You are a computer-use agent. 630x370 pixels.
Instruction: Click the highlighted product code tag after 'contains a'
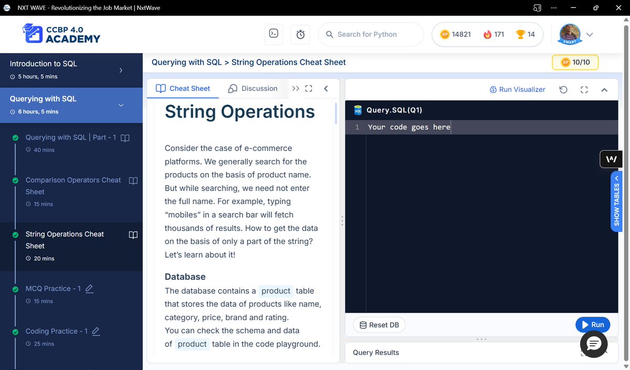276,291
